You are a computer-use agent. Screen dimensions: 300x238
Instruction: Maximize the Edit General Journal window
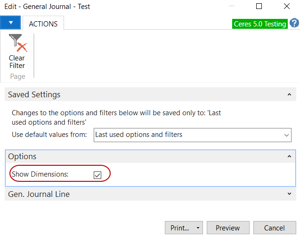click(259, 7)
